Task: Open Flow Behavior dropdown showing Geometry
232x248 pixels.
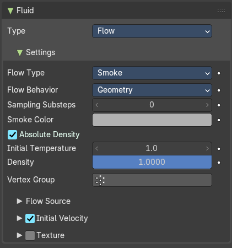Action: 152,90
